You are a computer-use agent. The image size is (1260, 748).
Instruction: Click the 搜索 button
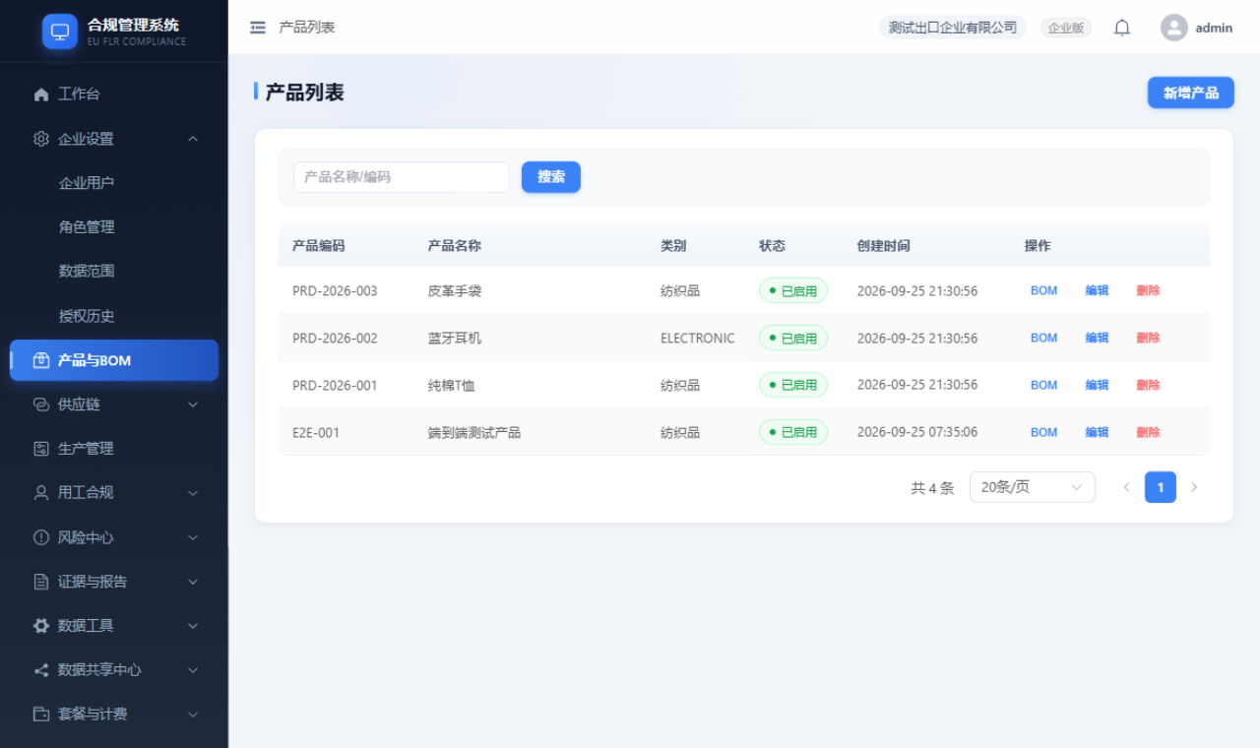pos(551,177)
